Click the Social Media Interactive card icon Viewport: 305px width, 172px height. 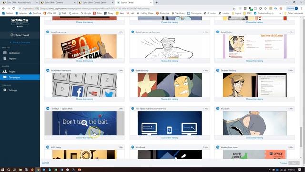pos(48,70)
